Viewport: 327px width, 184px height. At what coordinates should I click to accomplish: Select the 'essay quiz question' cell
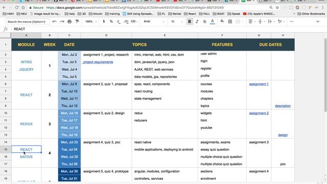(222, 149)
